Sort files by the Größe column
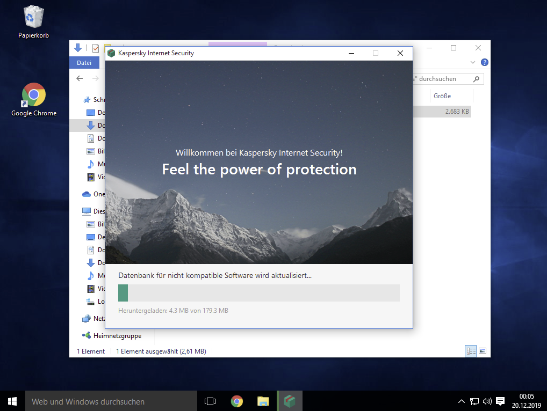This screenshot has height=411, width=547. [x=442, y=96]
